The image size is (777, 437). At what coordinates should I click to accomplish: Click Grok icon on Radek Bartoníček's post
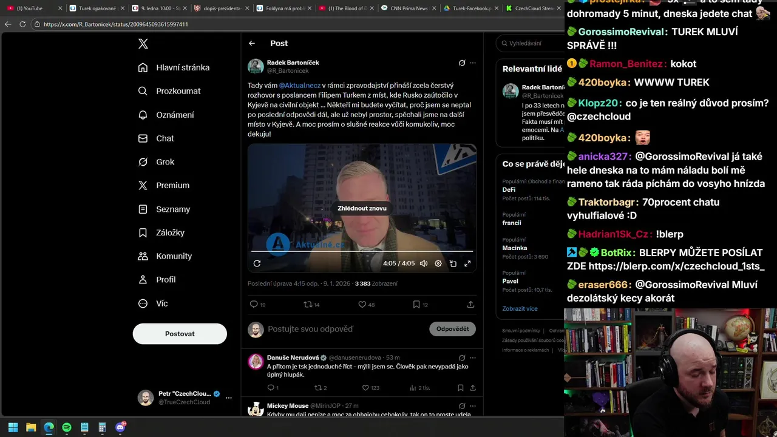[462, 63]
